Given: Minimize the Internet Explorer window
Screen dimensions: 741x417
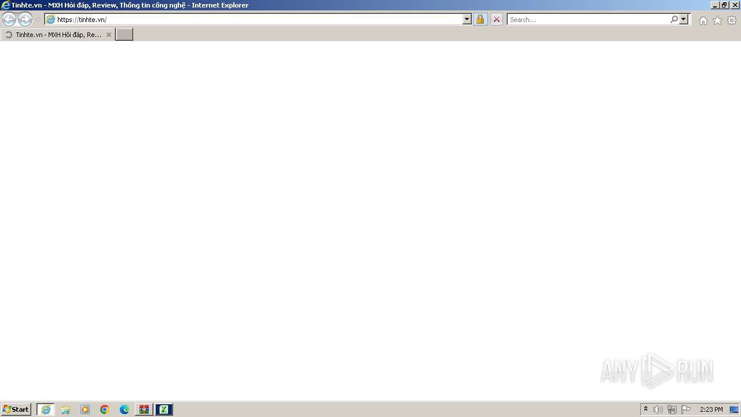Looking at the screenshot, I should (x=715, y=5).
